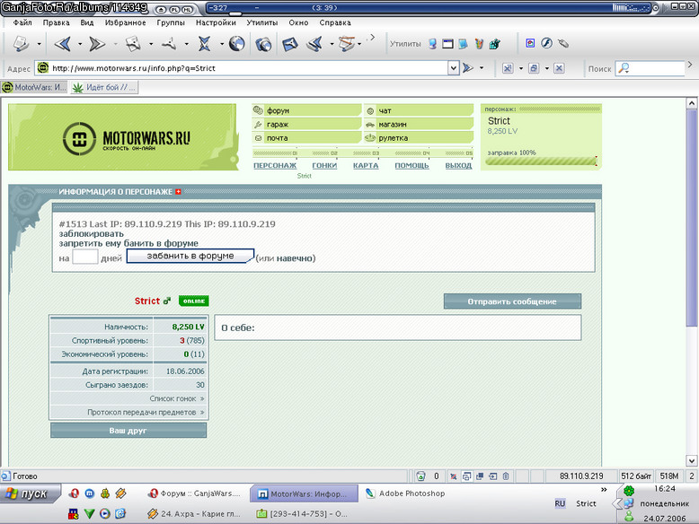
Task: Open the Протокол передачи предметов link
Action: coord(146,412)
